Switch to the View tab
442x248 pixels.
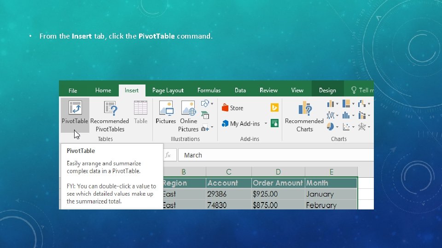click(297, 90)
